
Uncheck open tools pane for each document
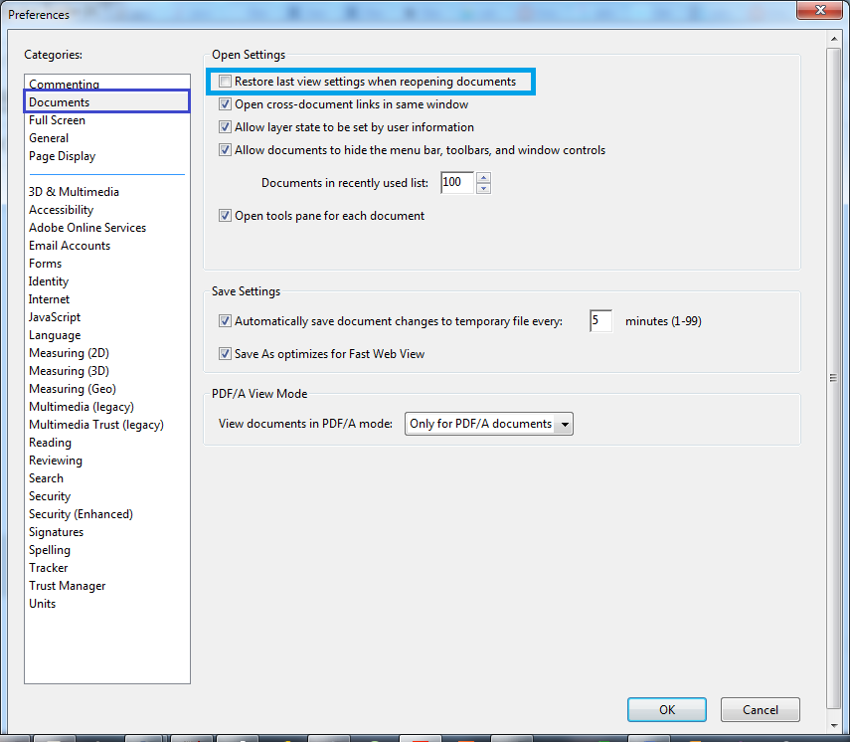(x=225, y=215)
